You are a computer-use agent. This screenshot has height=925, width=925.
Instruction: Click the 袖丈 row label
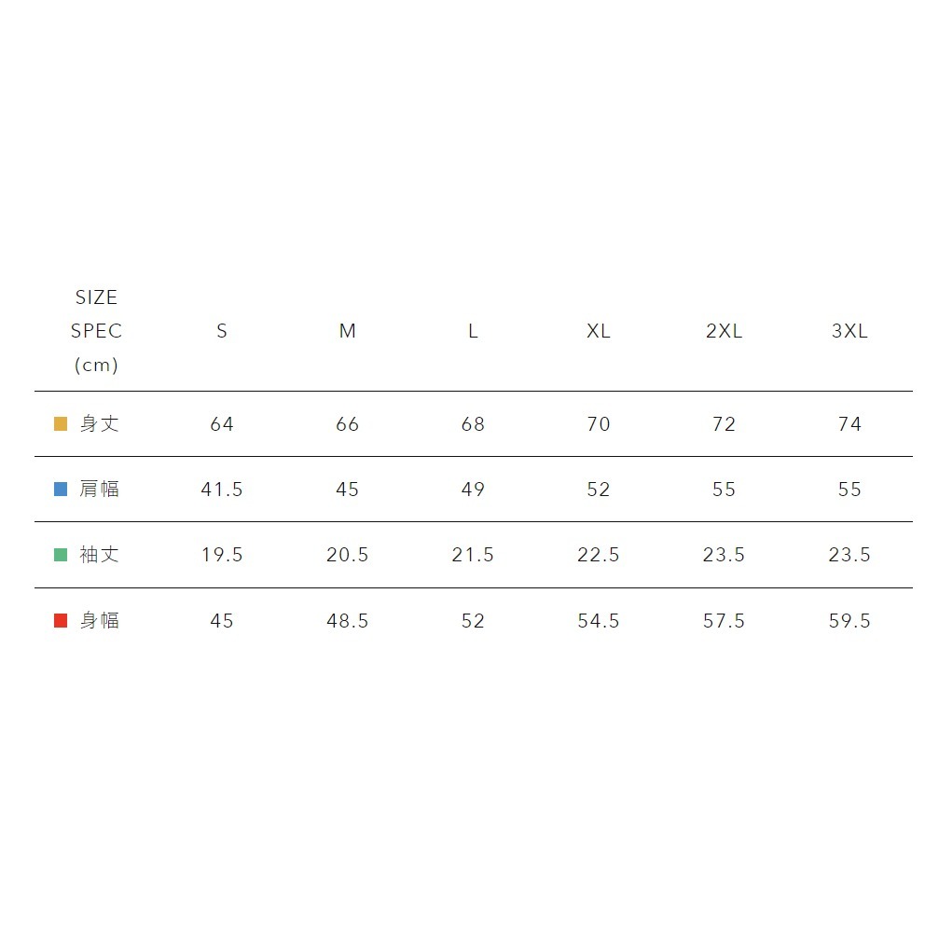pos(100,555)
